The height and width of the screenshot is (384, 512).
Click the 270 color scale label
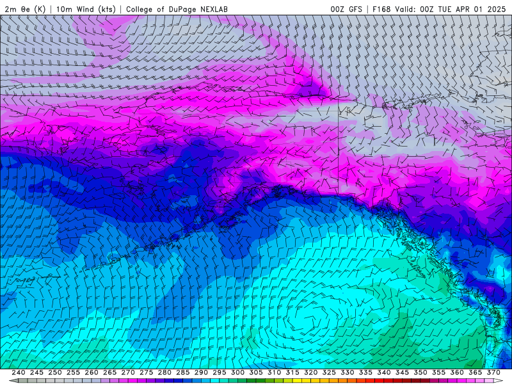(x=128, y=372)
